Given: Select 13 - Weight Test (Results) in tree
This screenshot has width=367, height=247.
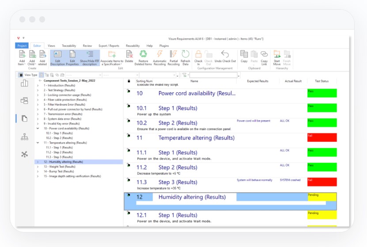Looking at the screenshot, I should [60, 167].
